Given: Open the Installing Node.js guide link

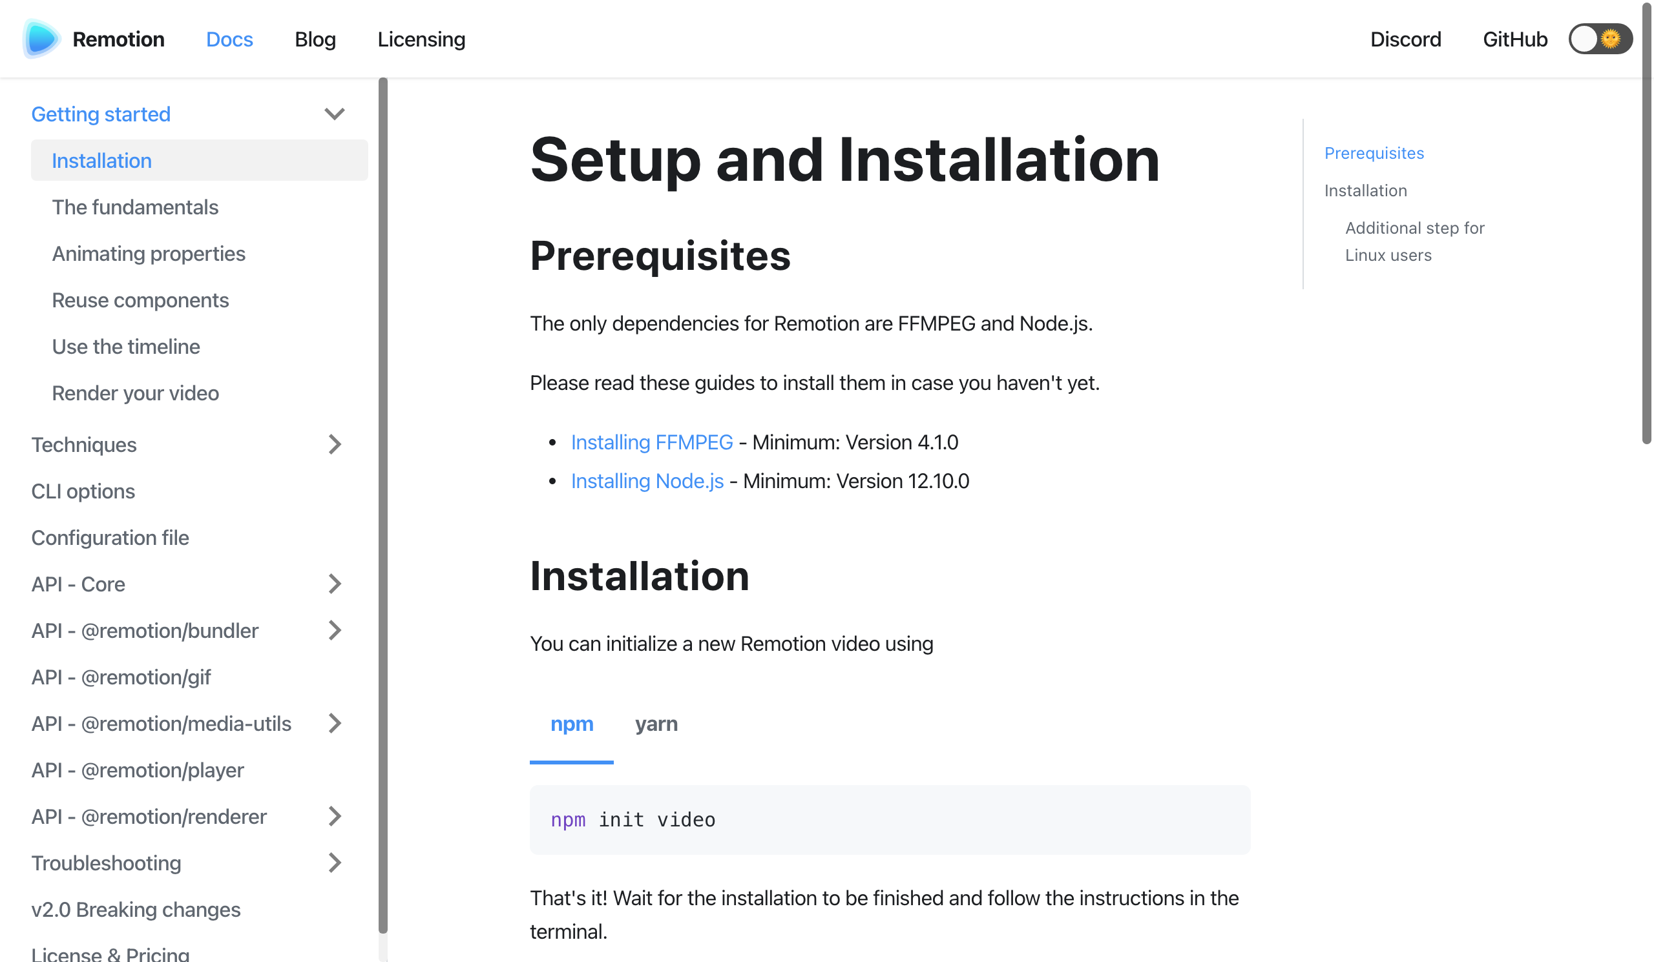Looking at the screenshot, I should [x=647, y=480].
